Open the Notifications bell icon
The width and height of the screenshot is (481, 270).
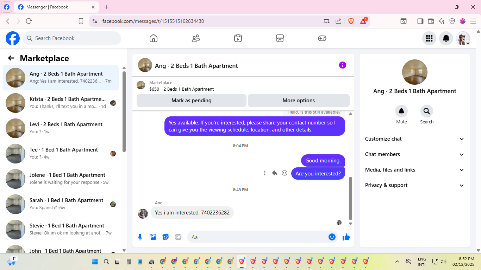coord(446,38)
